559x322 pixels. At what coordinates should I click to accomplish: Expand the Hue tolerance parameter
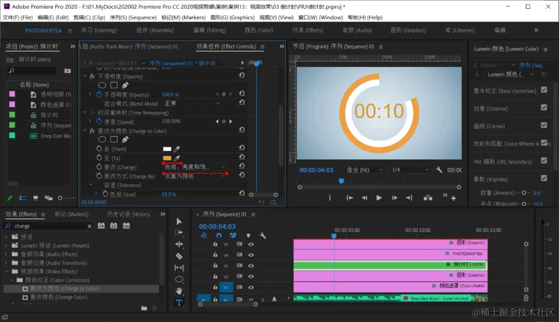tap(96, 194)
